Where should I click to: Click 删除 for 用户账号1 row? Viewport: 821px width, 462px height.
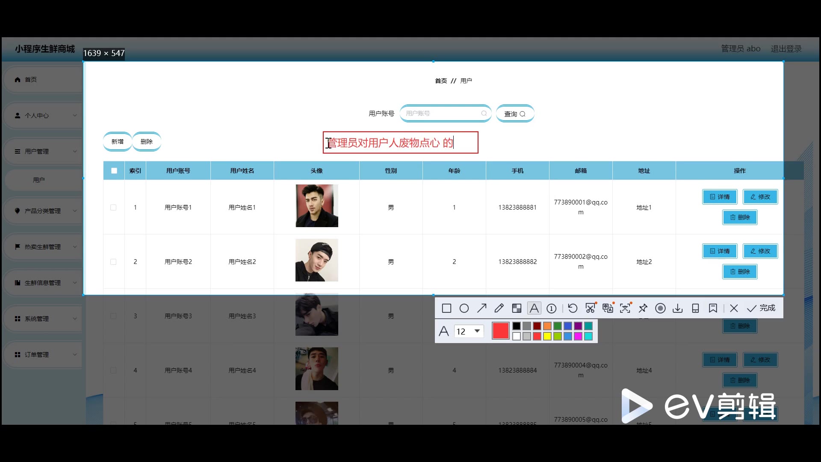(740, 217)
